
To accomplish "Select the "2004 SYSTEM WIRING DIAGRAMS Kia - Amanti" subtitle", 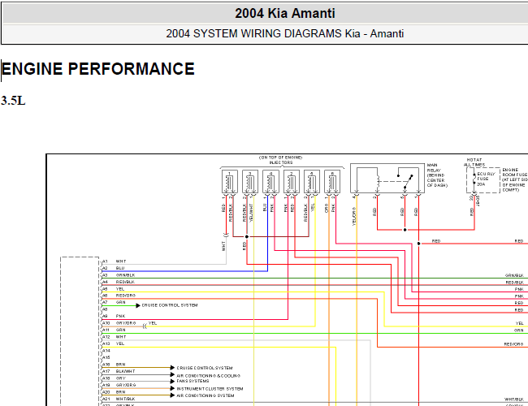I will click(285, 33).
